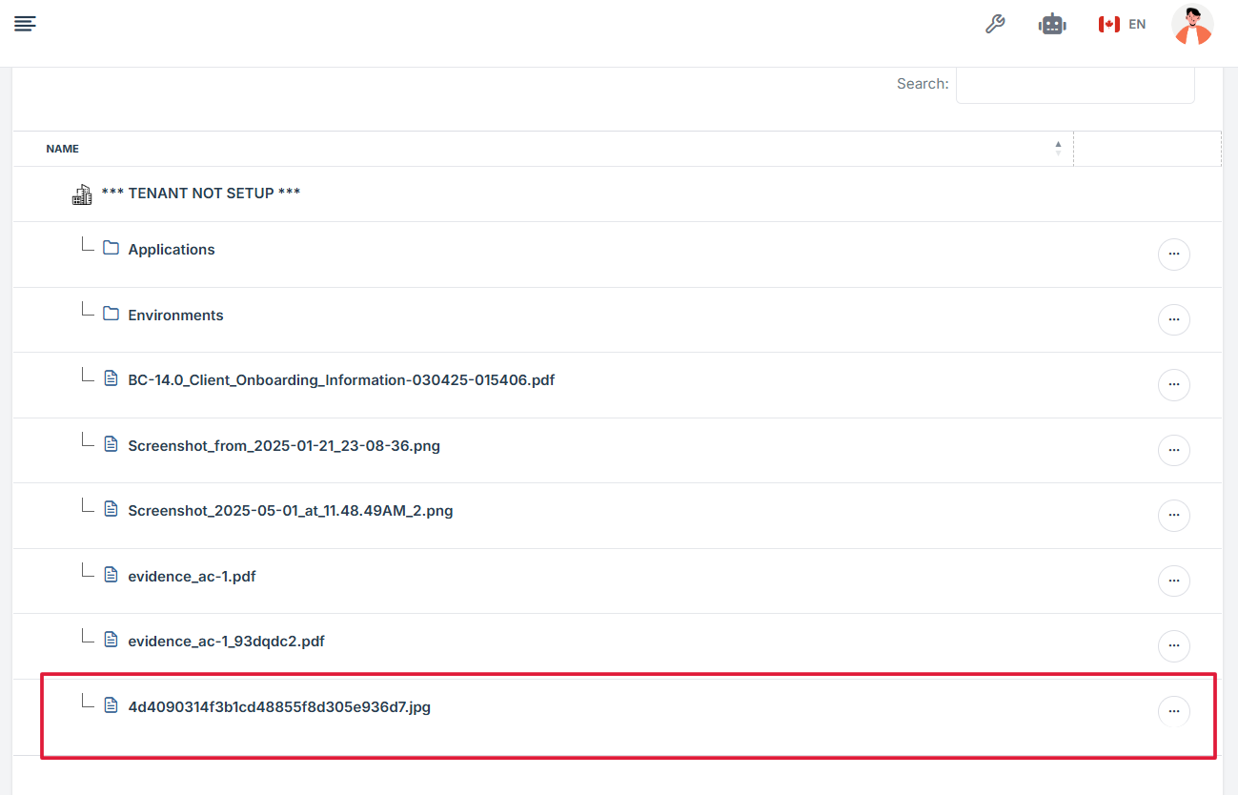Open options for BC-14.0_Client_Onboarding_Information pdf
The width and height of the screenshot is (1238, 795).
pyautogui.click(x=1173, y=385)
